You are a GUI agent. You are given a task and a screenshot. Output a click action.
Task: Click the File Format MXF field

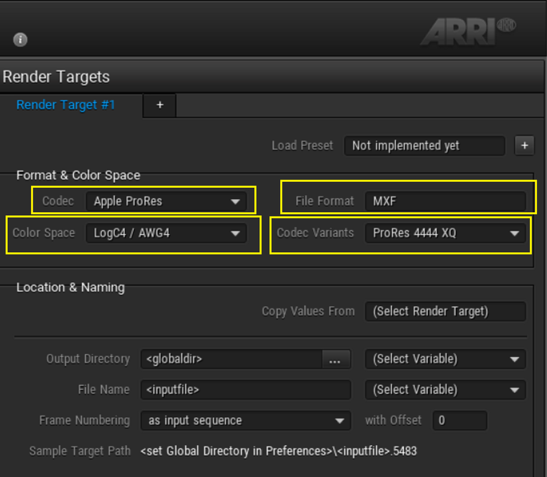click(445, 201)
